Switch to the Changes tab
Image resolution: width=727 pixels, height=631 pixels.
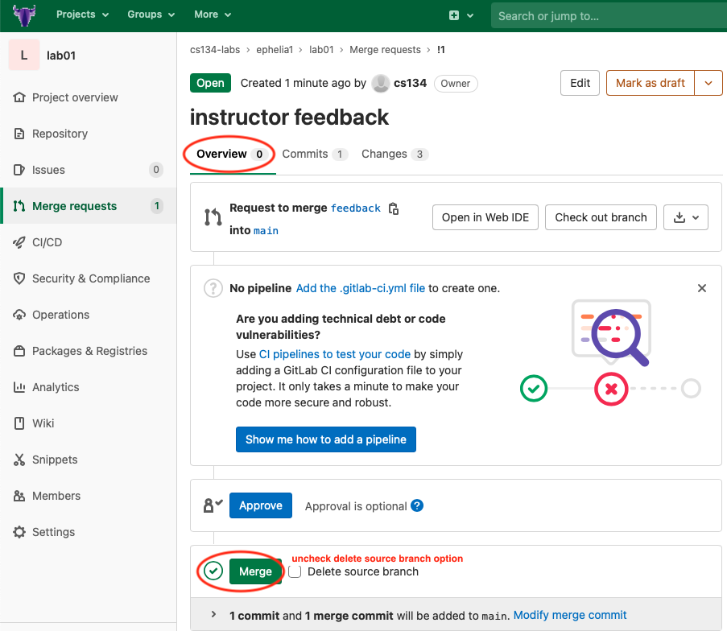click(394, 154)
